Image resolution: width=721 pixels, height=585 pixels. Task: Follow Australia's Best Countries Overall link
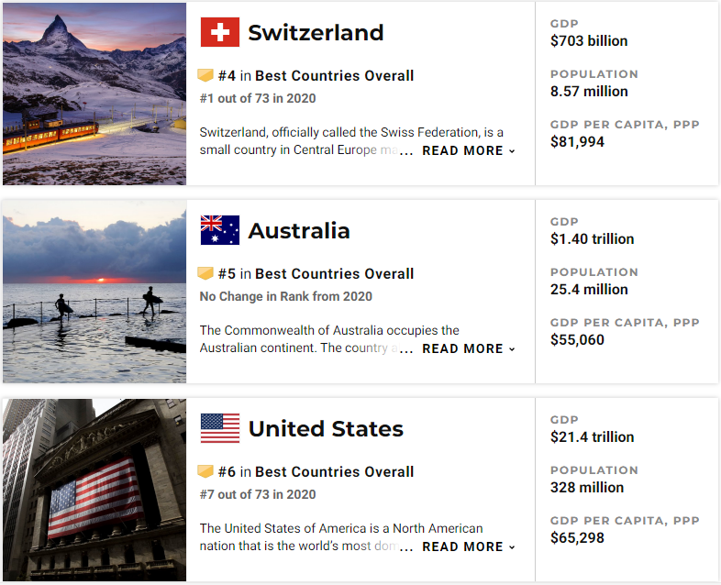point(334,274)
